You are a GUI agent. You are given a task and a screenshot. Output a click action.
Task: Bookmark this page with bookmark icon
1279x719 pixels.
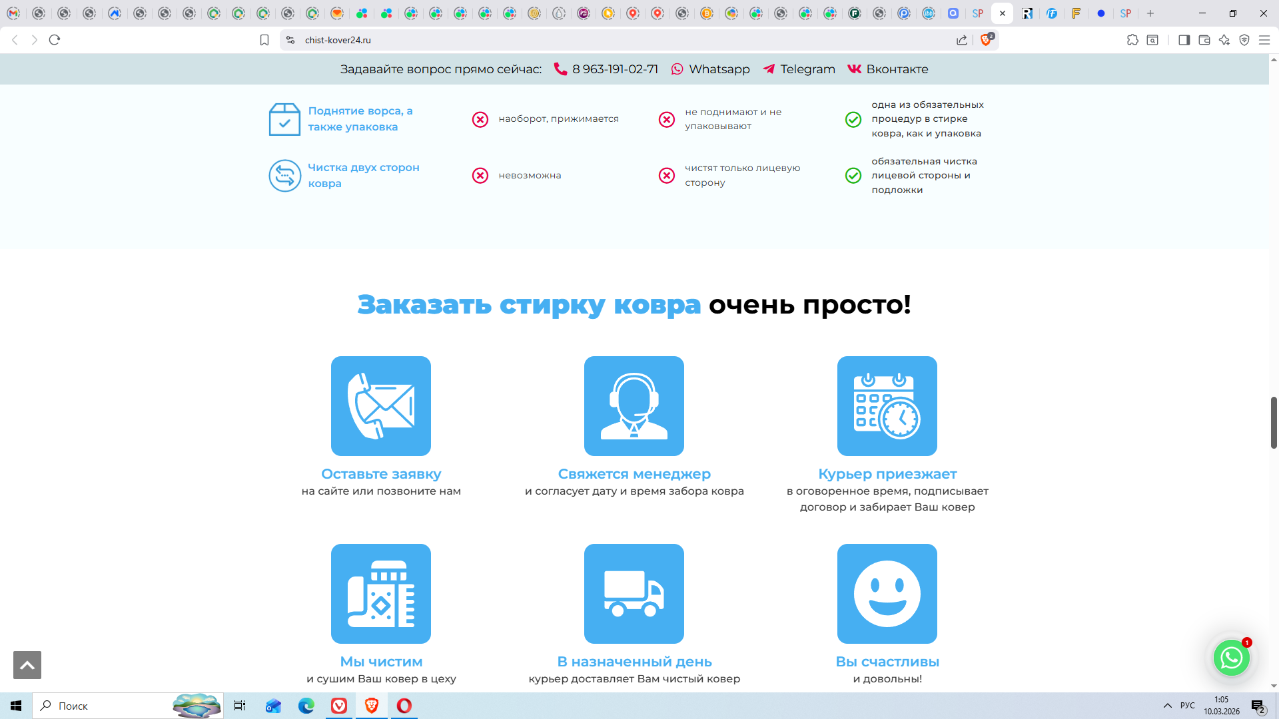(x=264, y=40)
